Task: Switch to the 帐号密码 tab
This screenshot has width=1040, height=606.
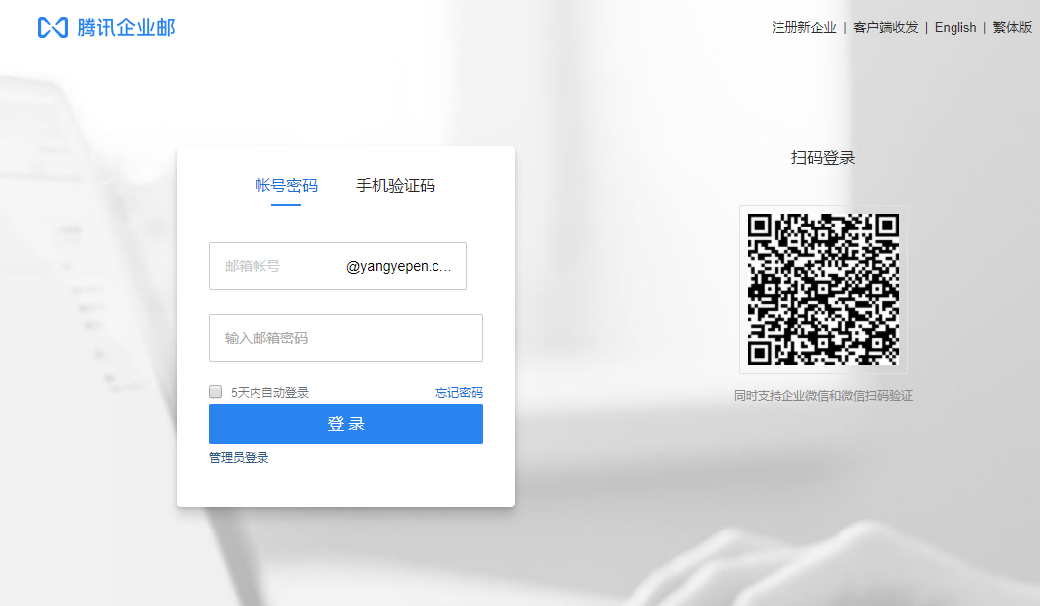Action: point(286,185)
